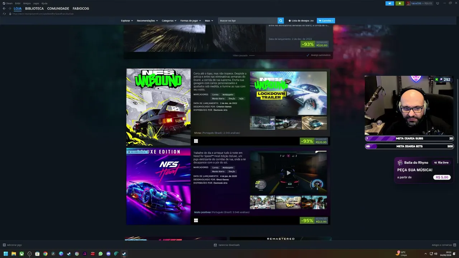This screenshot has width=459, height=258.
Task: Open the Exibir menu
Action: pos(18,3)
